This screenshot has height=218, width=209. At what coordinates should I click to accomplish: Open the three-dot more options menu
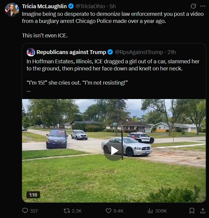pos(202,6)
